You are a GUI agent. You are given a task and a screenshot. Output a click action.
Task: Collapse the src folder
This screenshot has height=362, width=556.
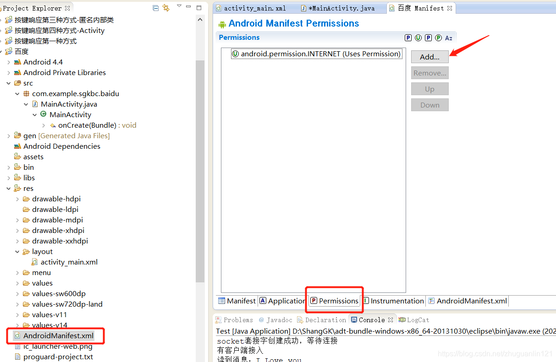pyautogui.click(x=8, y=83)
